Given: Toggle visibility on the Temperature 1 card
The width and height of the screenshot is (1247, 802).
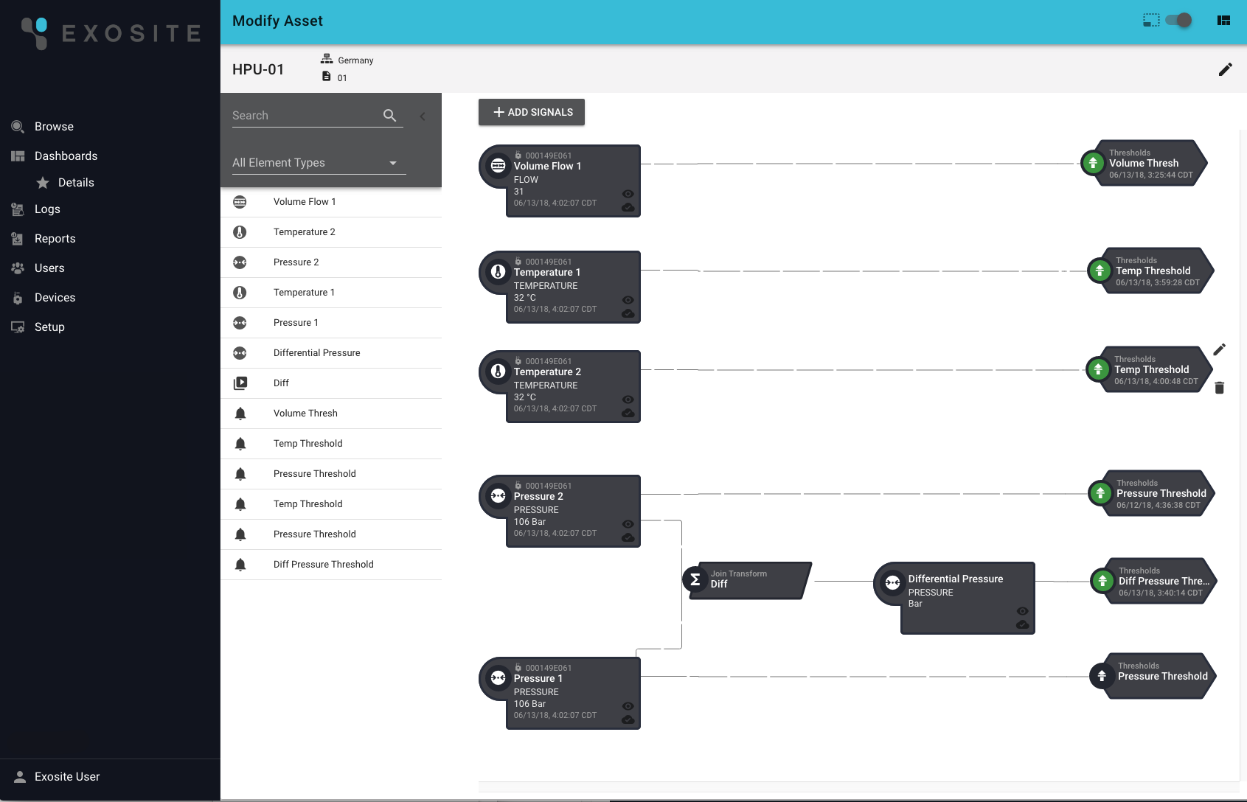Looking at the screenshot, I should click(628, 300).
